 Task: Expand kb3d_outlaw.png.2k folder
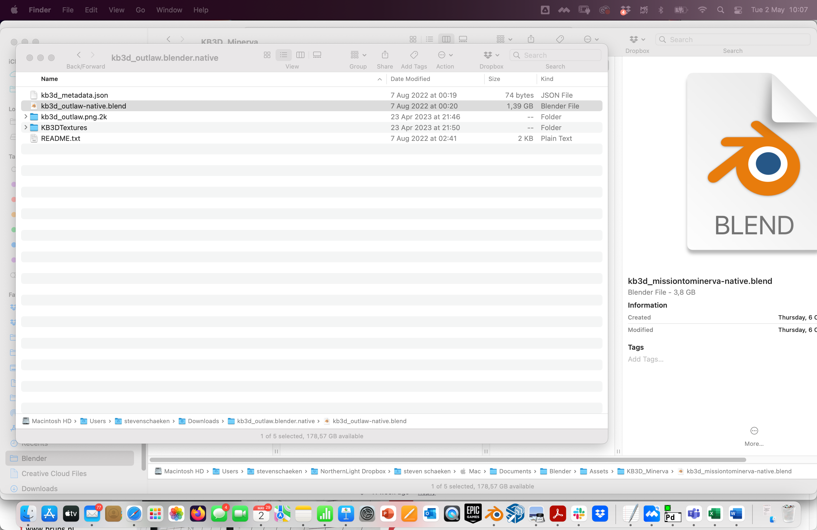pyautogui.click(x=26, y=117)
